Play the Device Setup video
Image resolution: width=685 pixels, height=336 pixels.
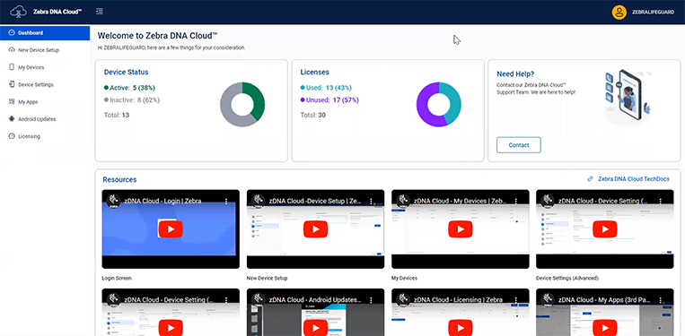tap(315, 229)
